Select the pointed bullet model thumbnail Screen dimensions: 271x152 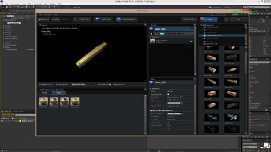(x=232, y=70)
